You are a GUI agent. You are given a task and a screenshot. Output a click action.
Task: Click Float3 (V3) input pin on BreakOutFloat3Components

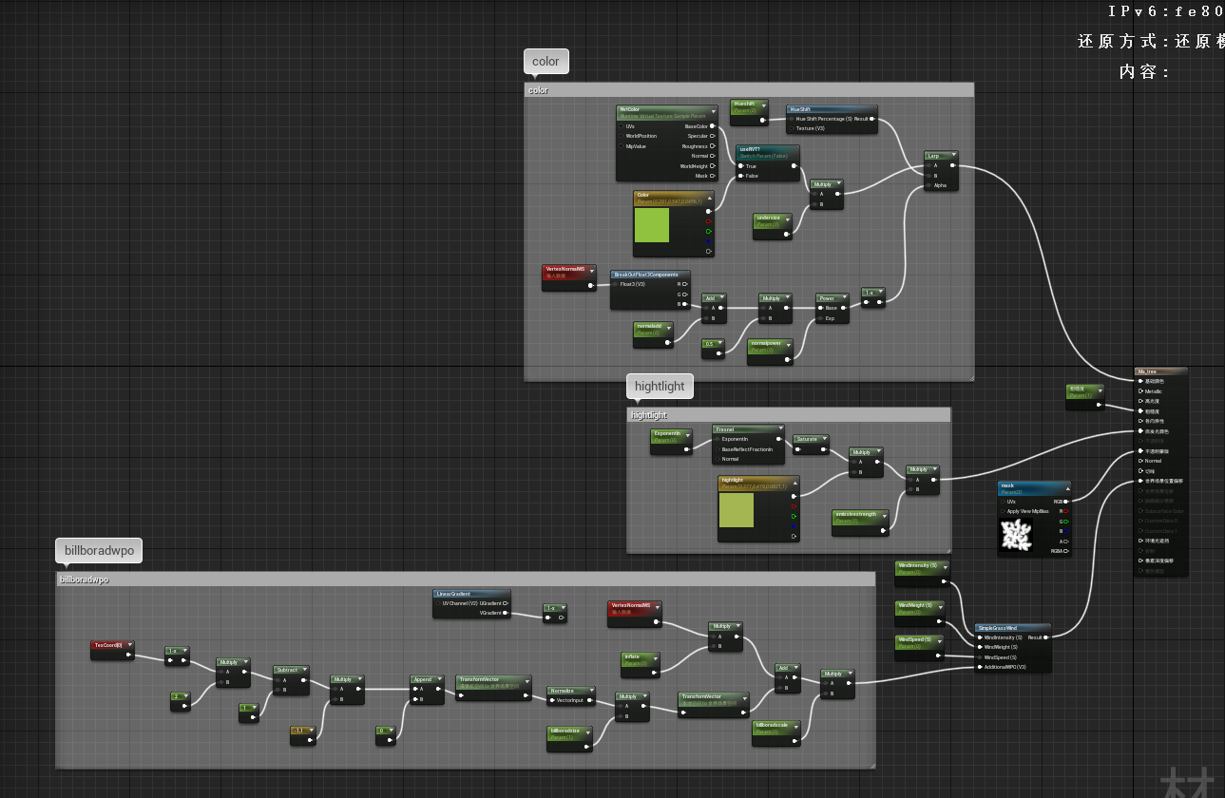[x=615, y=284]
